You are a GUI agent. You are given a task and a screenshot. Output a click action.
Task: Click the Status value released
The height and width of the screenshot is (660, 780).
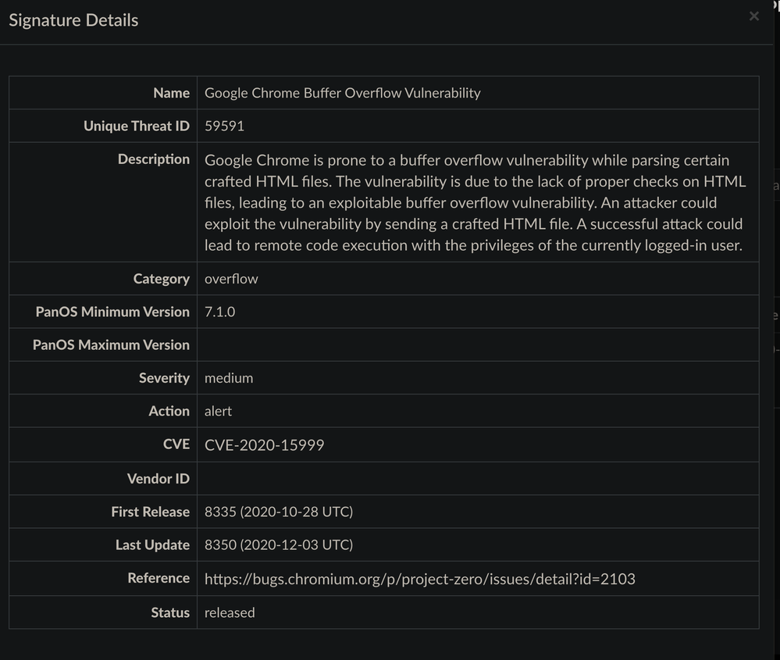click(x=230, y=612)
